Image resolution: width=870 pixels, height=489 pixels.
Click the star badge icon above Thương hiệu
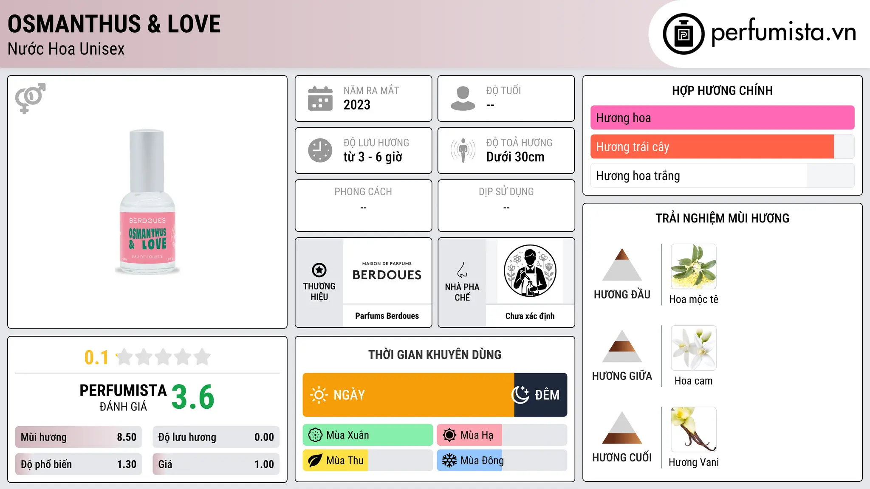319,270
